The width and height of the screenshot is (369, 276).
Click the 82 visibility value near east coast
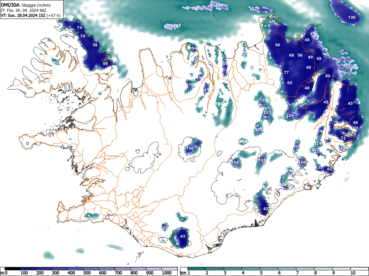tap(330, 169)
